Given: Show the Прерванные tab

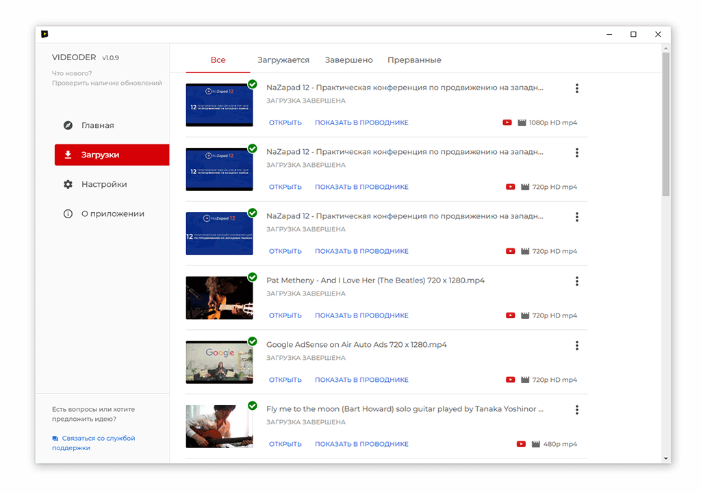Looking at the screenshot, I should [414, 60].
